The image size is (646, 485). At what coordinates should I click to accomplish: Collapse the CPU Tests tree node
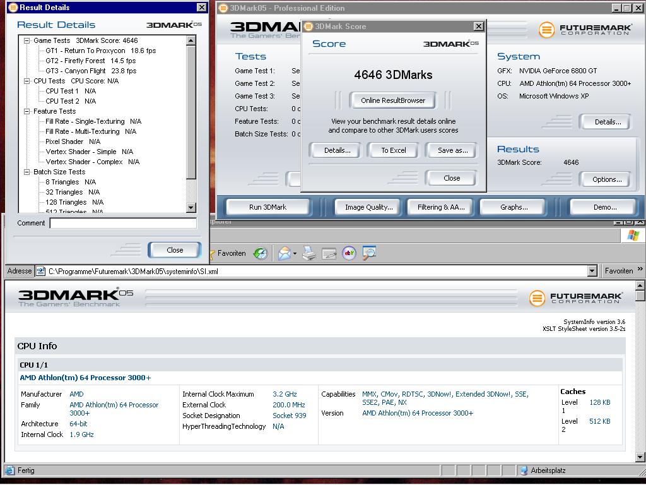(x=26, y=81)
